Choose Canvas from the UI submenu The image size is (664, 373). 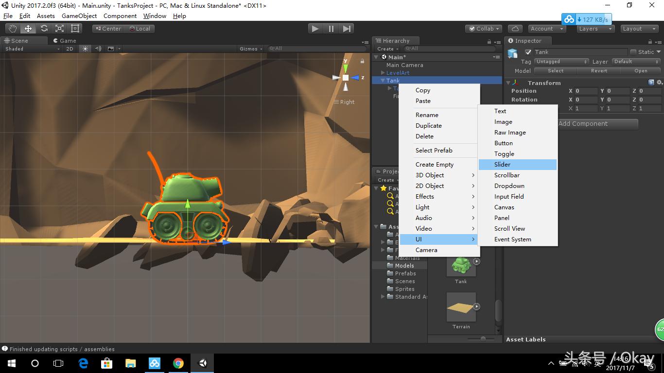(504, 207)
